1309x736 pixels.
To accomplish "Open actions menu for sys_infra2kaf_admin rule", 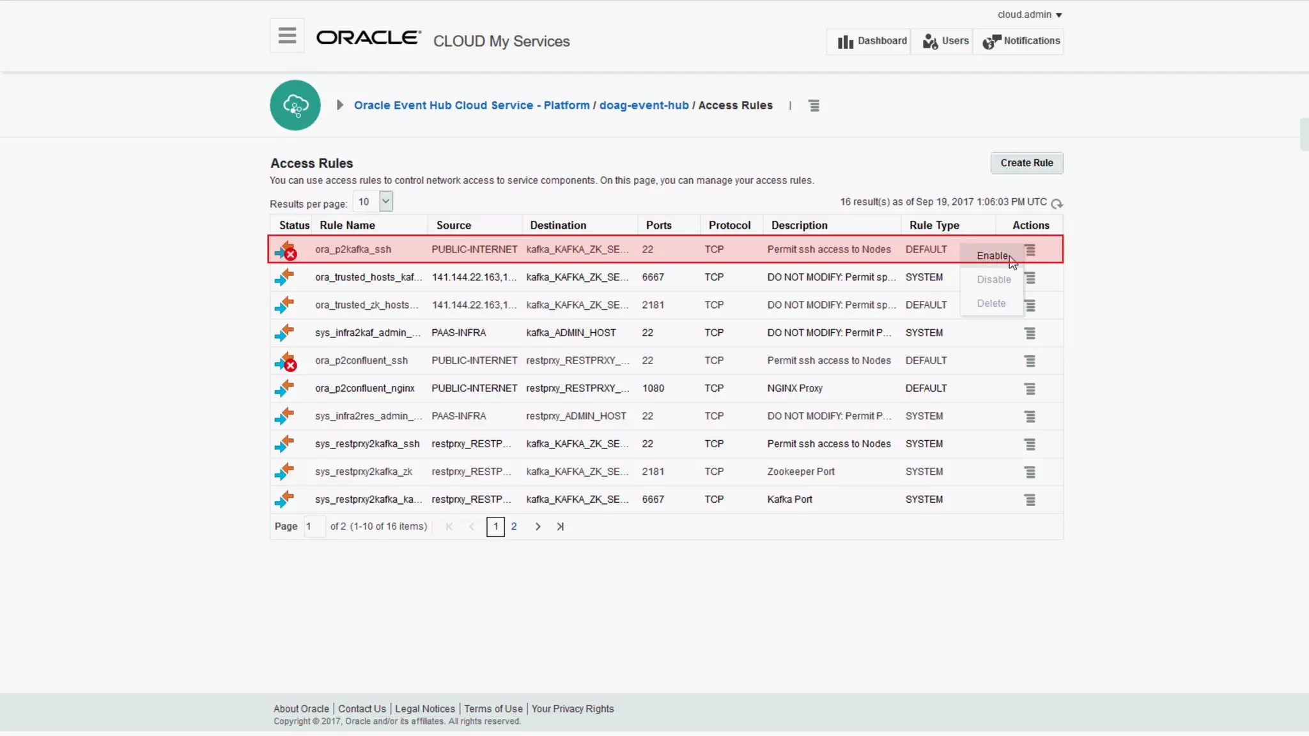I will (1030, 333).
